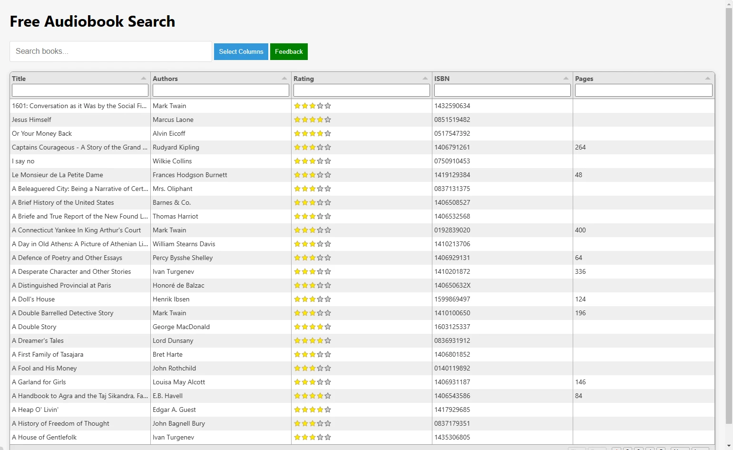Toggle the Rating column sort arrow
This screenshot has width=733, height=450.
pyautogui.click(x=425, y=79)
